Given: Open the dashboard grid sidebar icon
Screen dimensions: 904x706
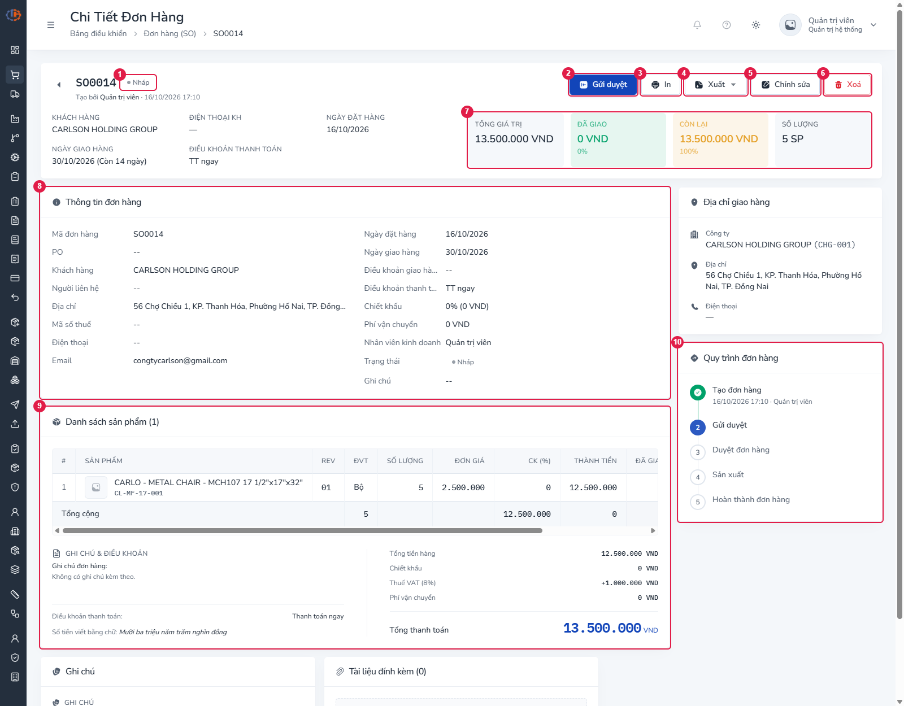Looking at the screenshot, I should 15,50.
